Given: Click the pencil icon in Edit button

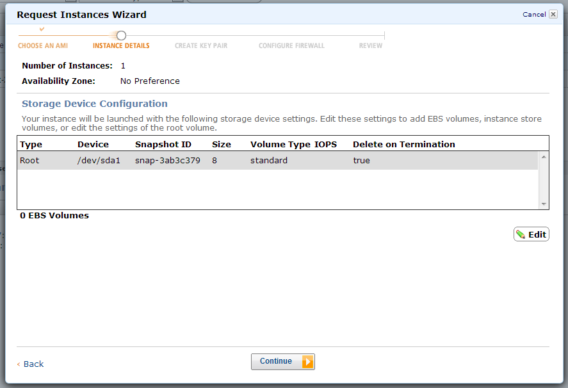Looking at the screenshot, I should coord(521,235).
